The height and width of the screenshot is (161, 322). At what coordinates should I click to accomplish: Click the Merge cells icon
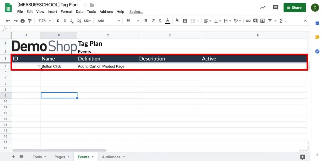[x=193, y=21]
